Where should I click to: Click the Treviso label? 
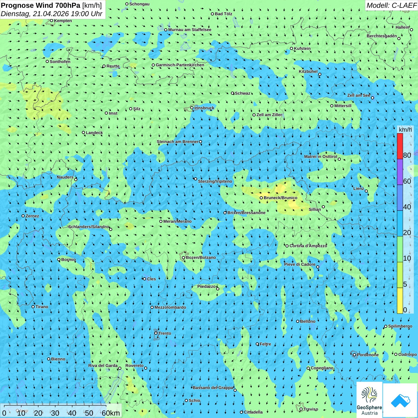click(311, 409)
